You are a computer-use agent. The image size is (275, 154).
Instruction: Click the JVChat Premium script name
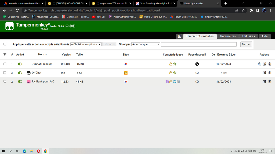[42, 64]
